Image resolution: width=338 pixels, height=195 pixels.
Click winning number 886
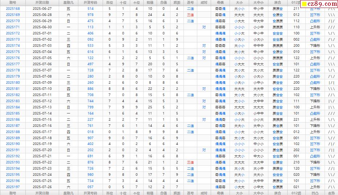click(x=91, y=89)
